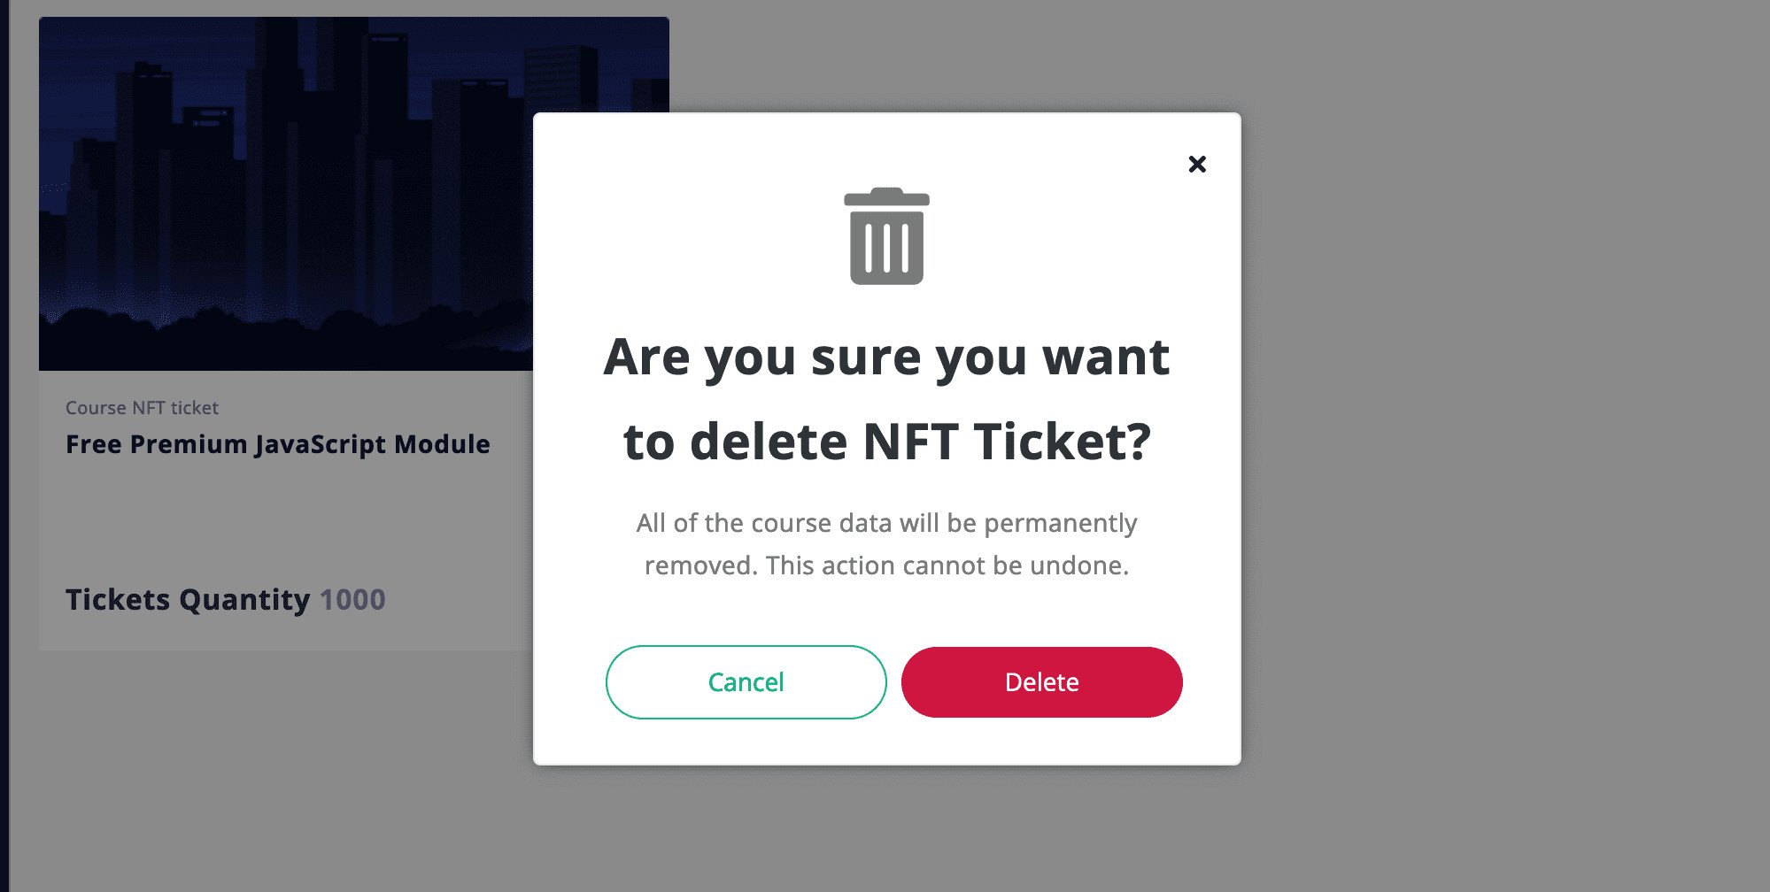The width and height of the screenshot is (1770, 892).
Task: Open the night city skyline thumbnail
Action: click(286, 194)
